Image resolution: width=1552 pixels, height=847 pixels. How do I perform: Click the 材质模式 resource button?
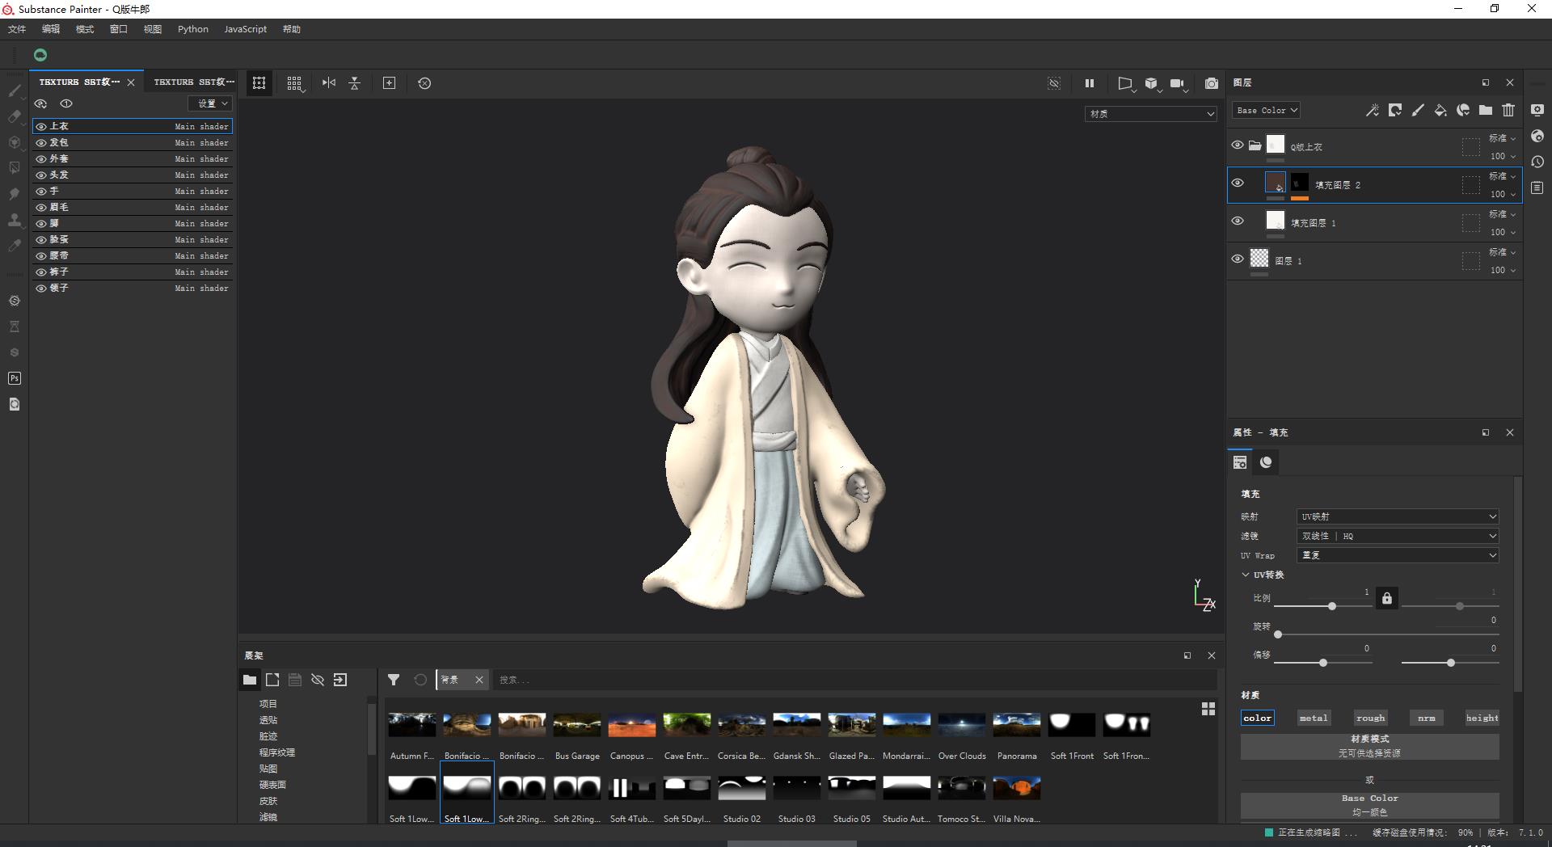[1370, 746]
